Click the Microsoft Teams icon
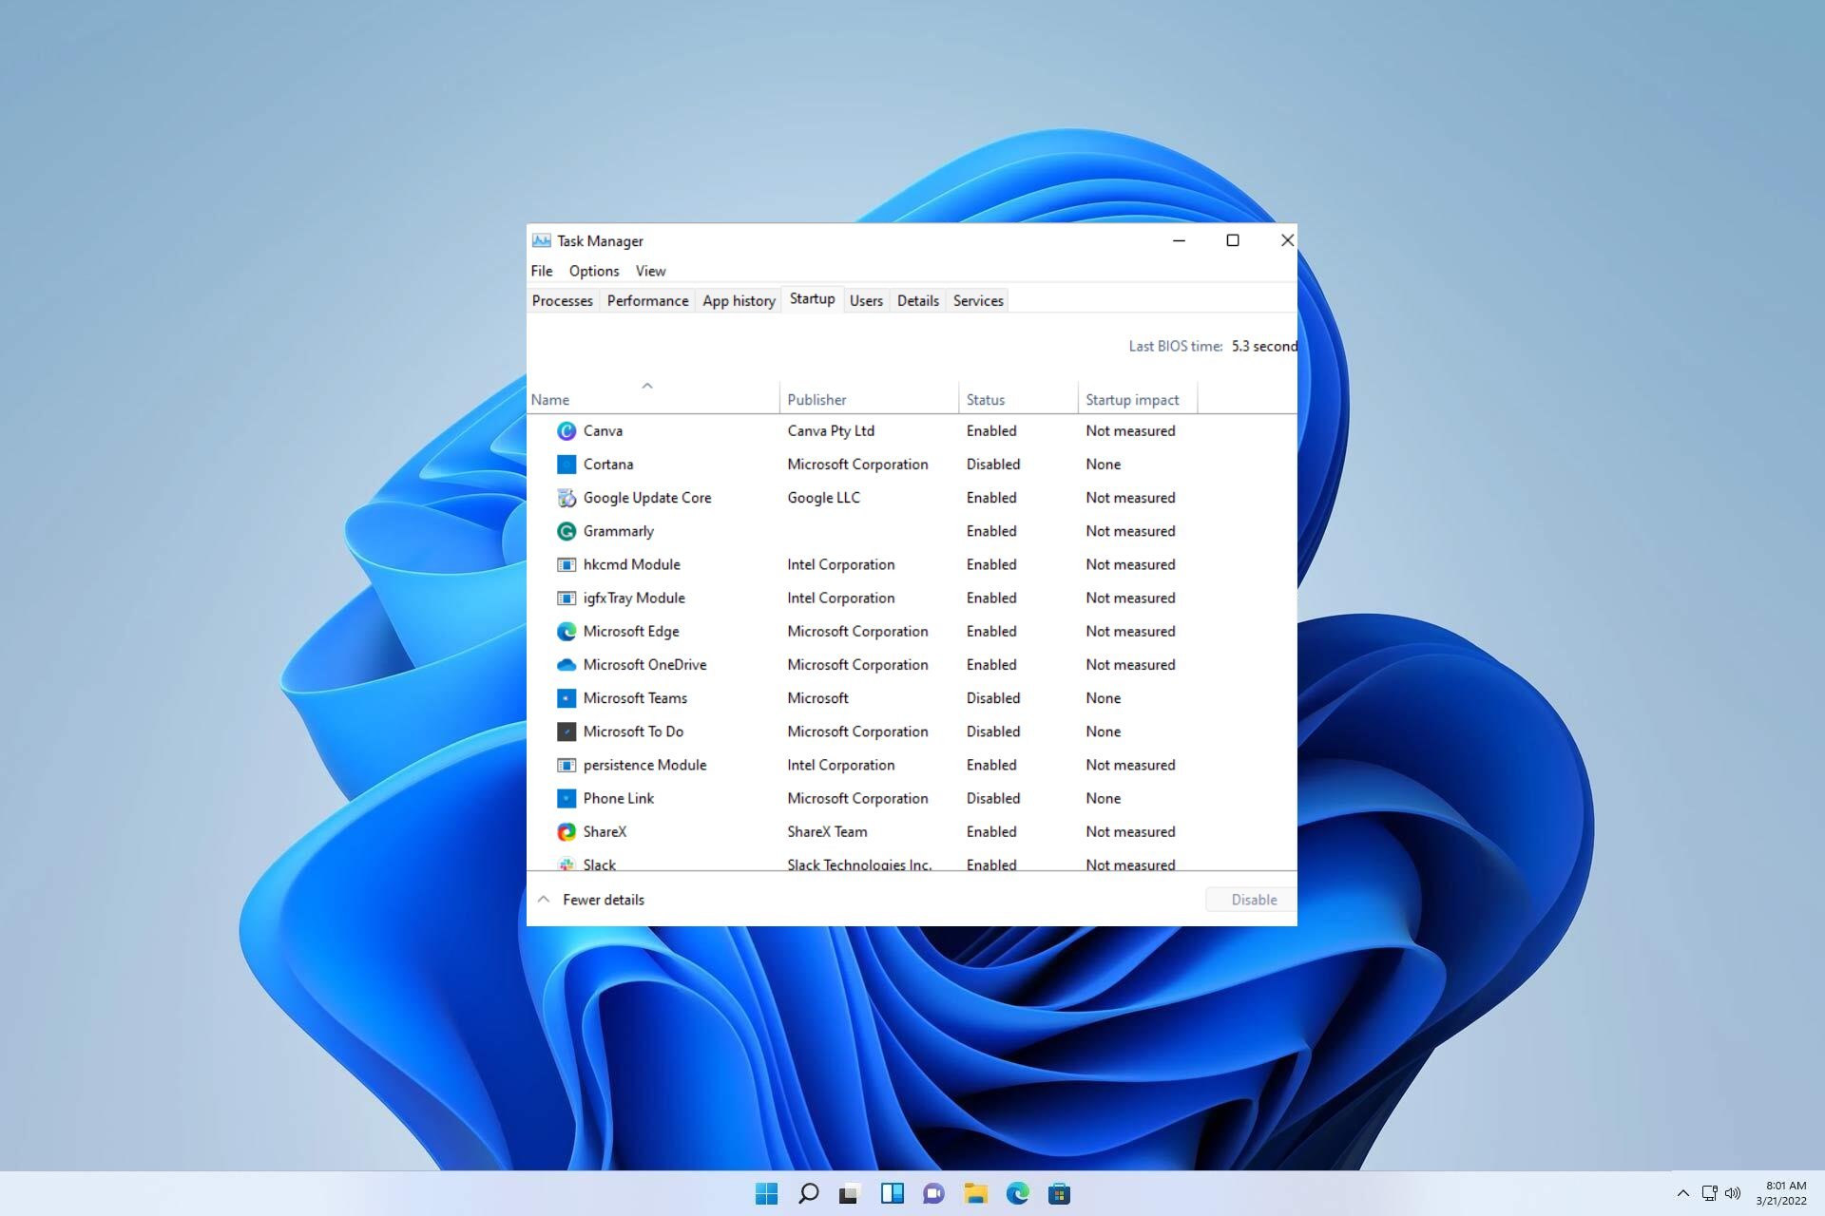The image size is (1825, 1216). pos(567,697)
